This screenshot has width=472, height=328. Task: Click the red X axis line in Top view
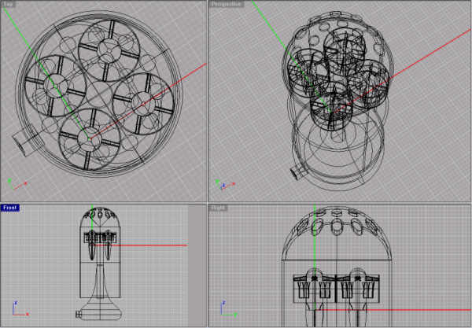click(173, 85)
